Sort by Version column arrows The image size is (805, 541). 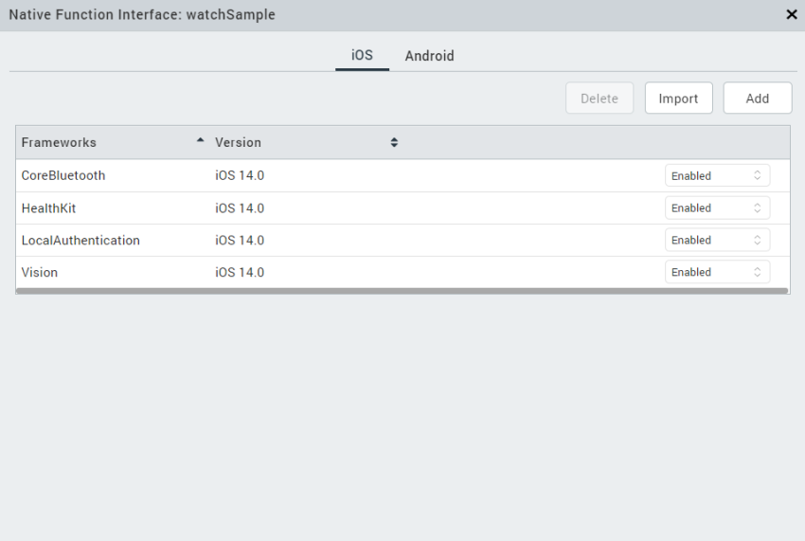(x=394, y=142)
